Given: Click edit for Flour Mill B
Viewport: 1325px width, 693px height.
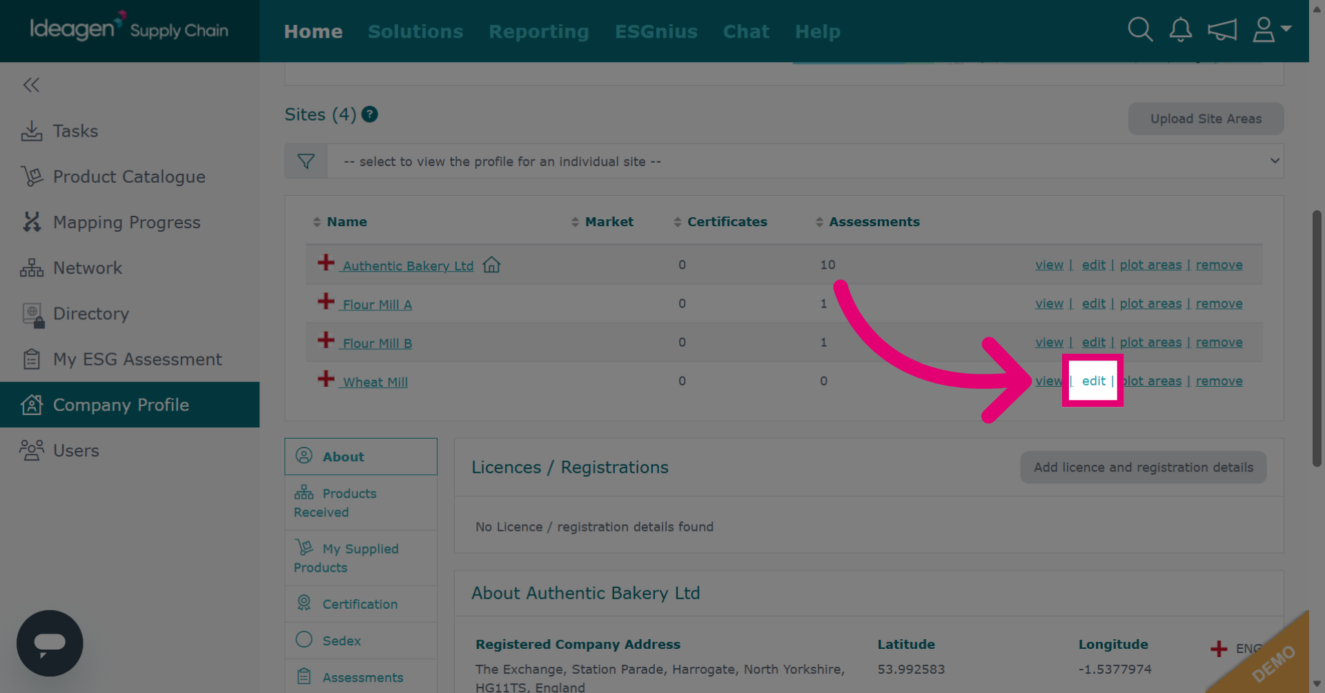Looking at the screenshot, I should click(x=1093, y=342).
